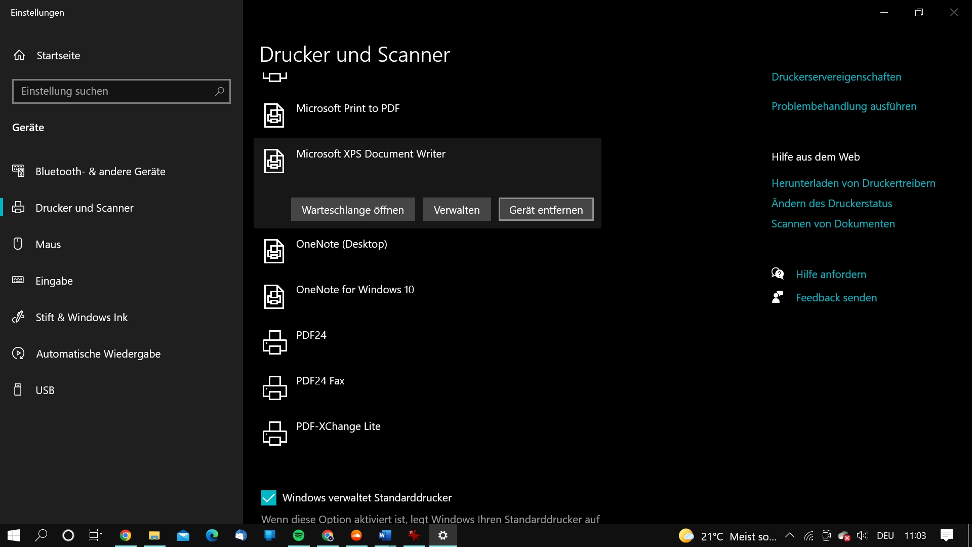Open Ändern des Druckerstatus link
The width and height of the screenshot is (972, 547).
832,204
